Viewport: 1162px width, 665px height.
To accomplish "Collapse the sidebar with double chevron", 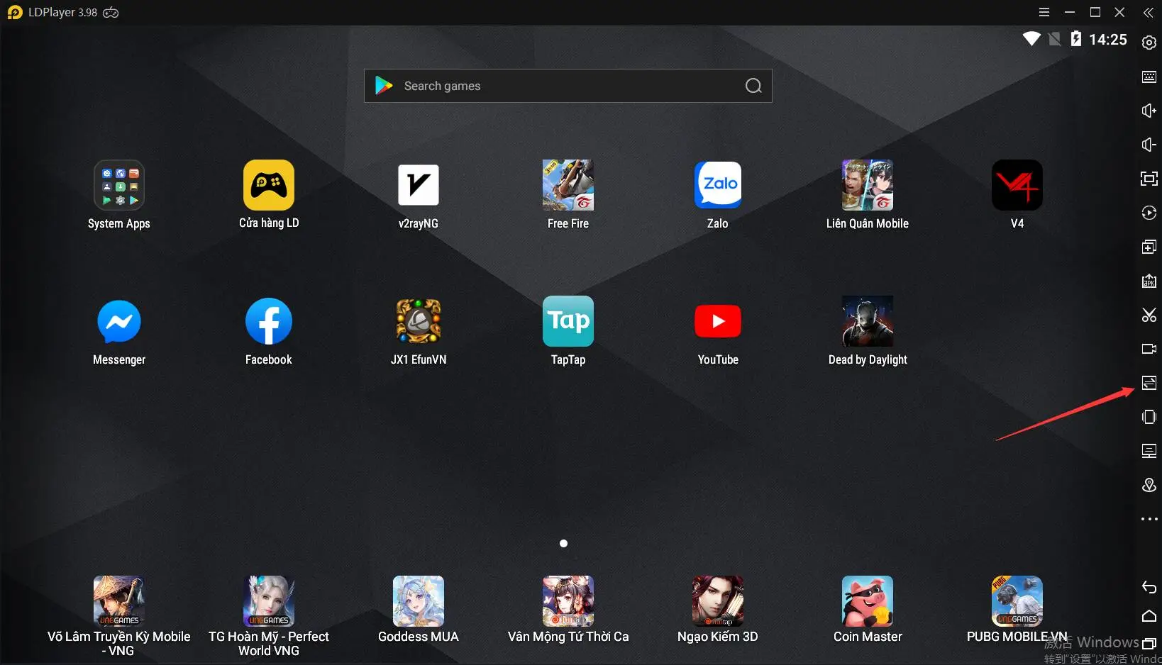I will tap(1149, 12).
